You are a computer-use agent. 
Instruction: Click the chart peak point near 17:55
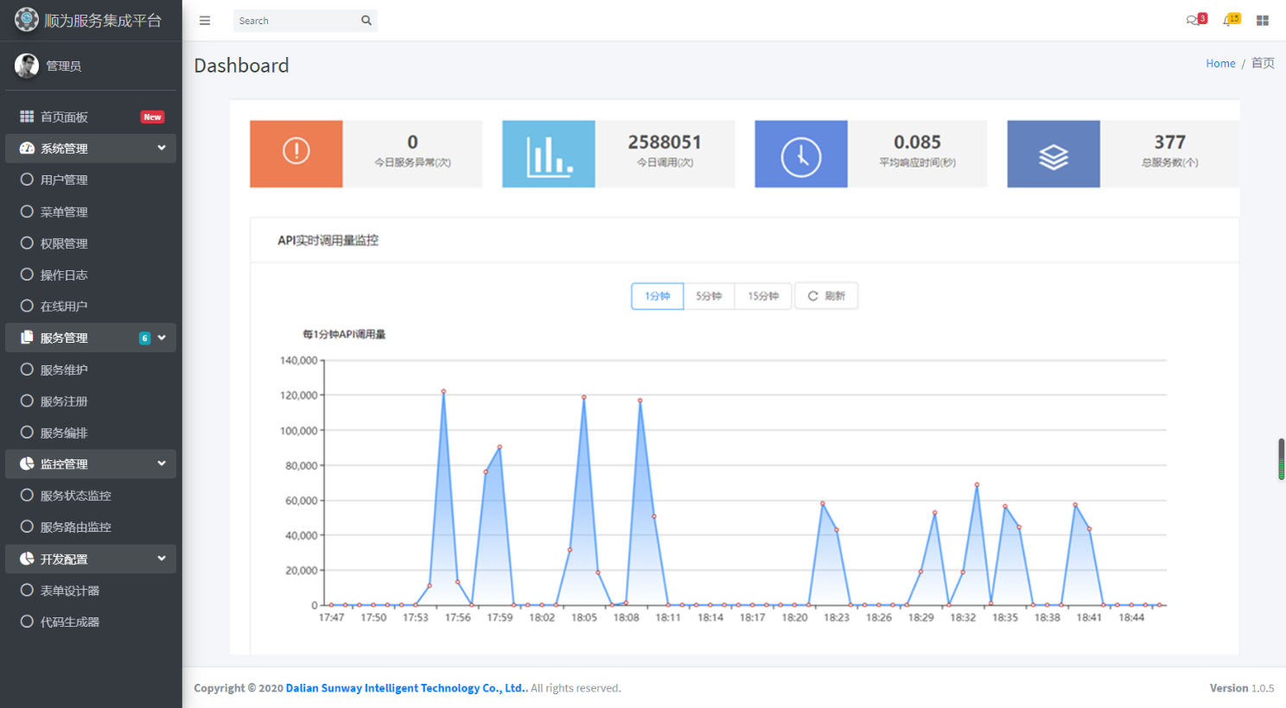click(443, 391)
